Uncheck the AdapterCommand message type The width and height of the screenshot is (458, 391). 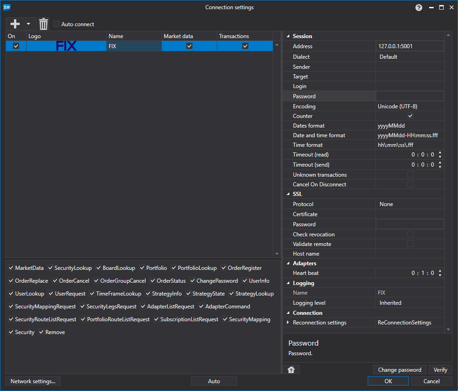click(201, 306)
